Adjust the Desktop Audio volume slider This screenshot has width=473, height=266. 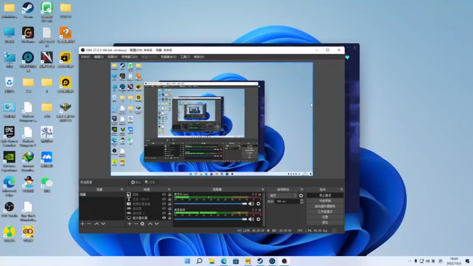tap(210, 219)
